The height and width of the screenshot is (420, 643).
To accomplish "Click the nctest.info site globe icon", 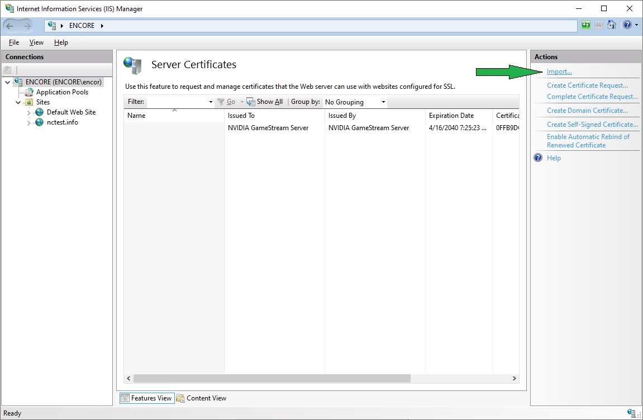I will coord(40,122).
